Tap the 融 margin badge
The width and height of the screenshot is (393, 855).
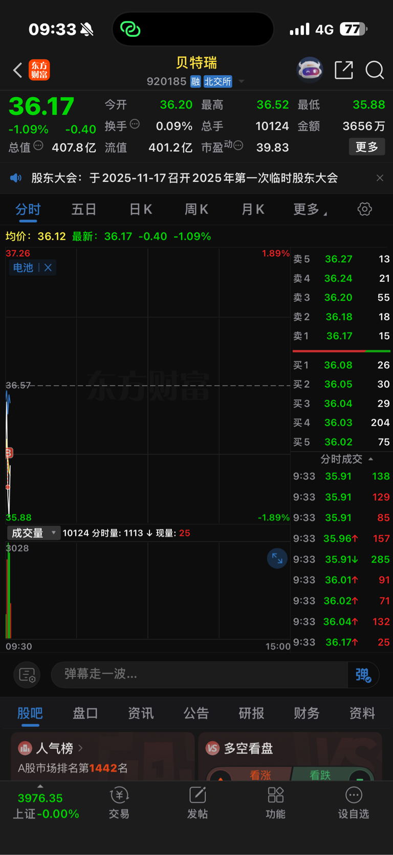[195, 81]
